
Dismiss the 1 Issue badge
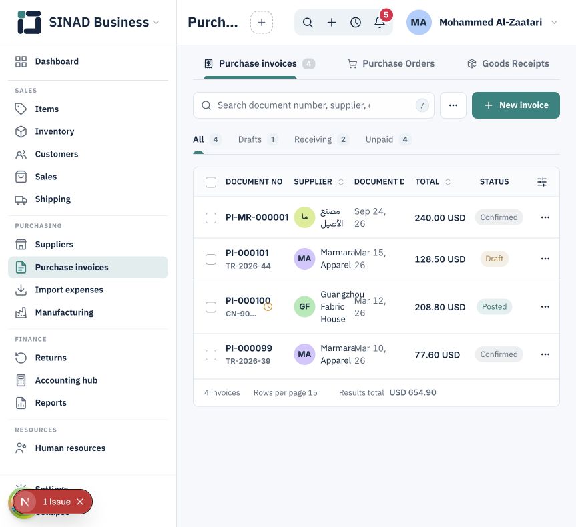coord(81,502)
